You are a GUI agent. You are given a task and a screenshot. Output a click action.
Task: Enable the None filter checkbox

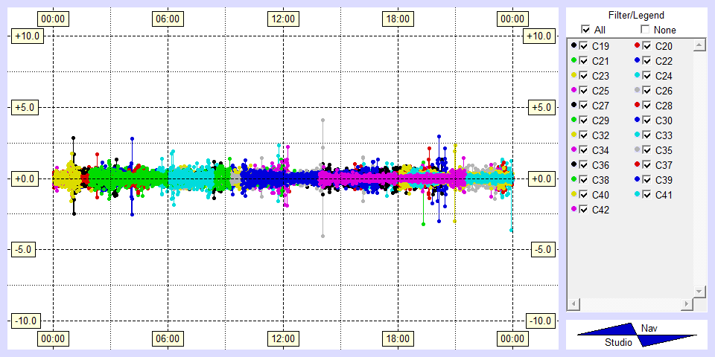click(x=645, y=30)
